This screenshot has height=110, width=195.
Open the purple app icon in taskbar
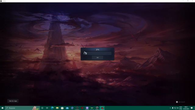click(87, 108)
